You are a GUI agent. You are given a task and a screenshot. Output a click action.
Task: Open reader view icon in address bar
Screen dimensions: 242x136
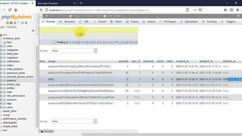[x=187, y=10]
